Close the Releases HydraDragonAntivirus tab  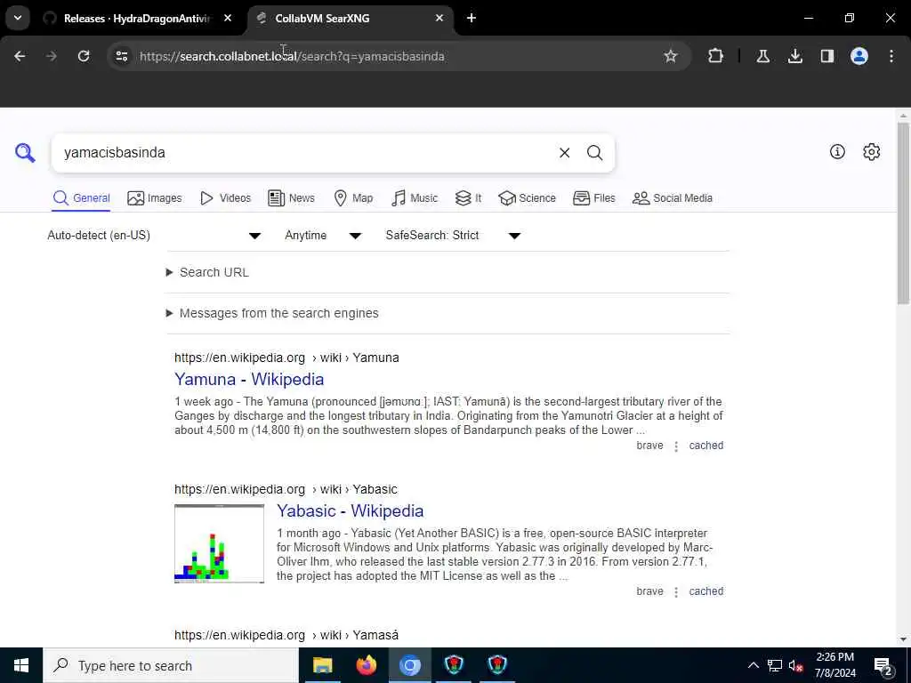tap(228, 18)
